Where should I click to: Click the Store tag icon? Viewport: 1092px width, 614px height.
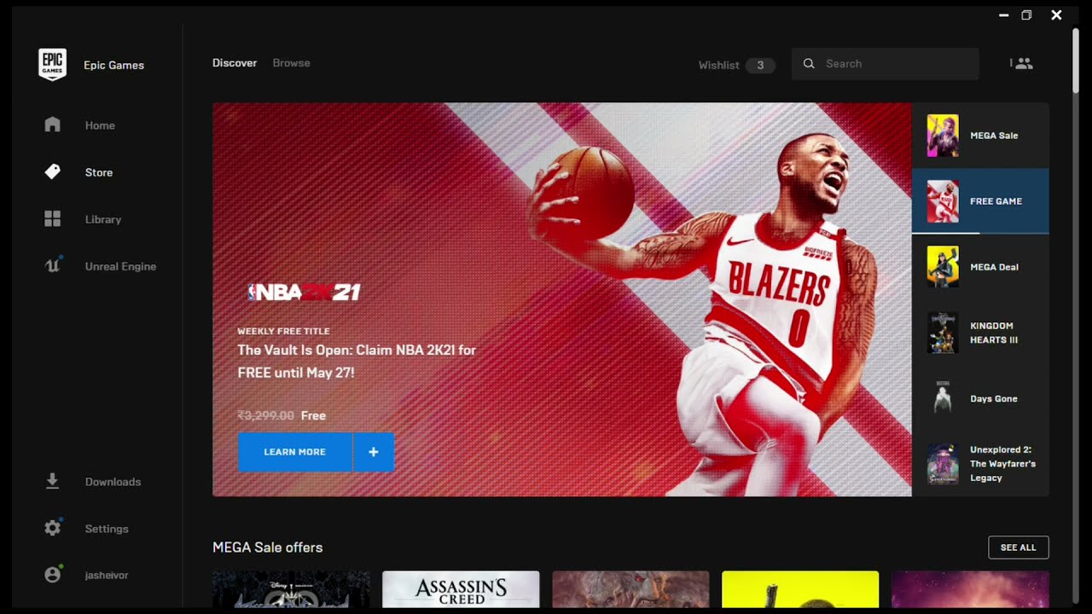coord(53,172)
